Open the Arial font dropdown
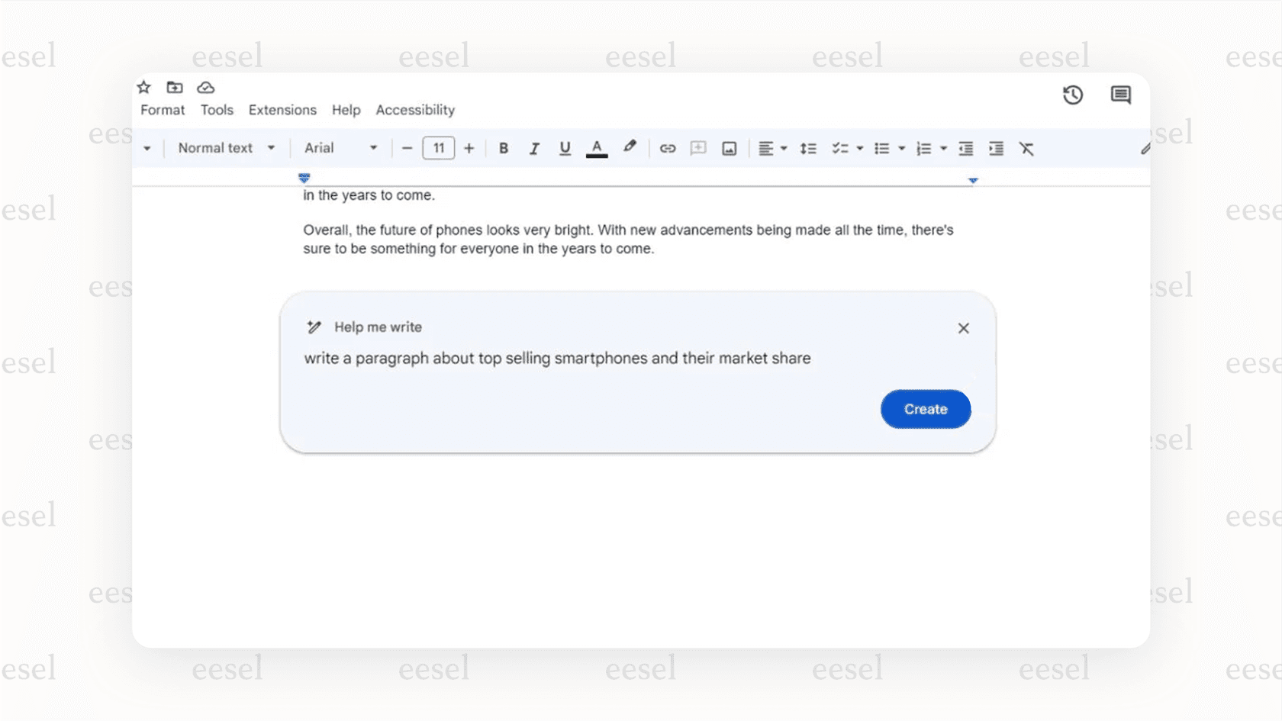This screenshot has height=721, width=1282. (339, 147)
